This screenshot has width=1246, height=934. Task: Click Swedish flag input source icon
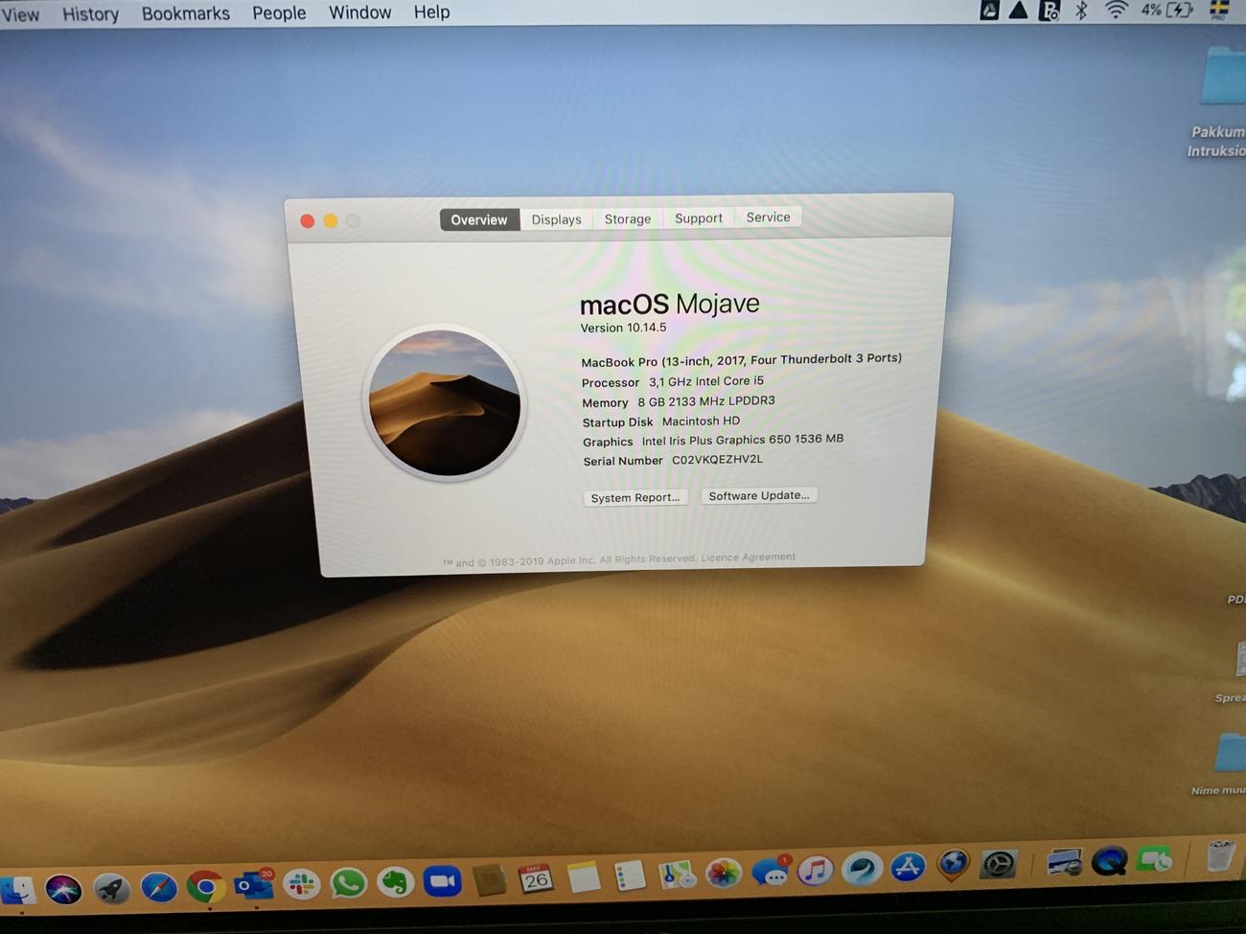(1219, 10)
